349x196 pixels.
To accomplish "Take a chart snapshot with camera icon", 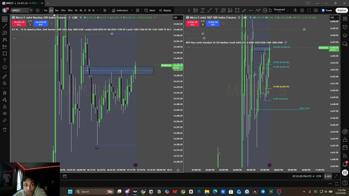I will point(316,10).
